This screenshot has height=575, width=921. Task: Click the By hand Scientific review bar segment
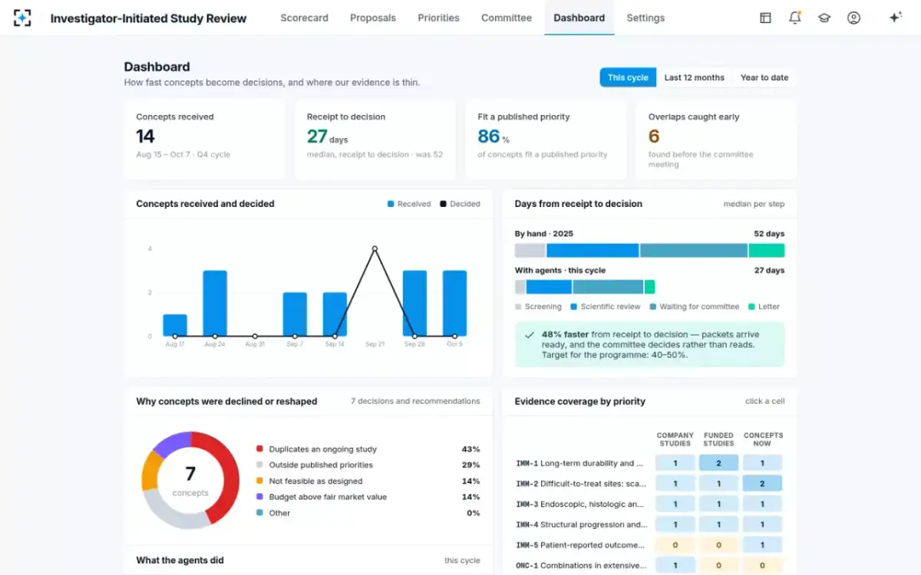point(593,251)
